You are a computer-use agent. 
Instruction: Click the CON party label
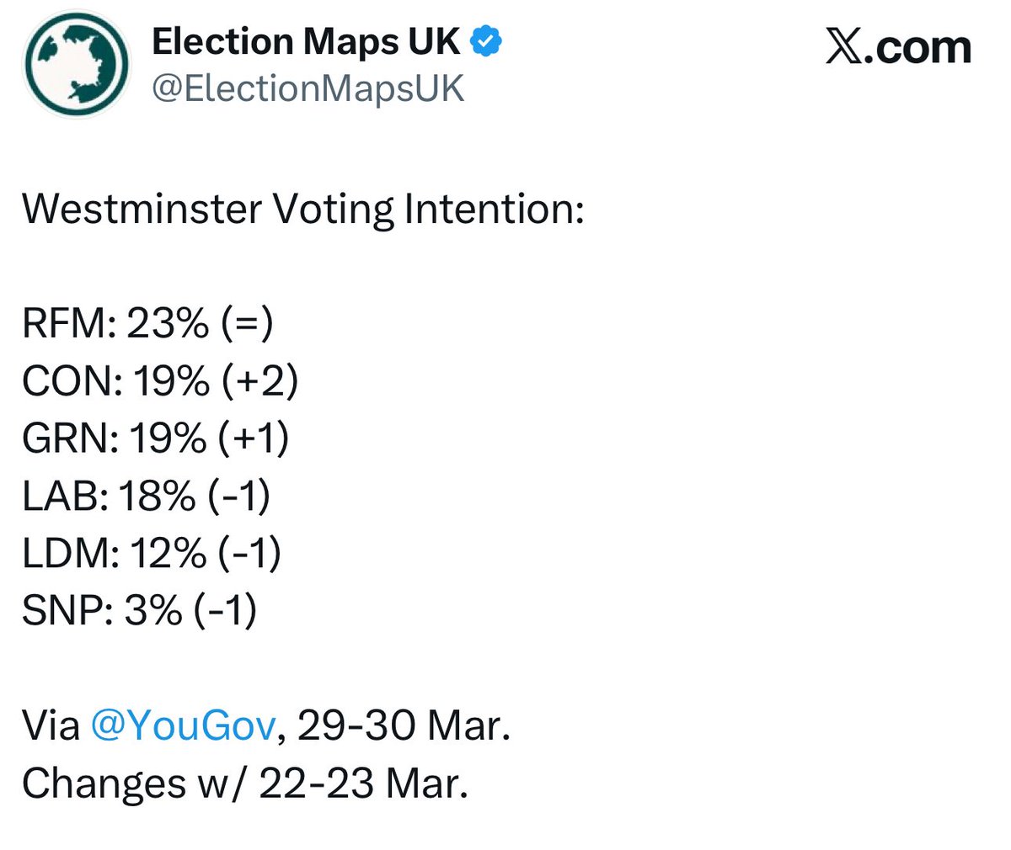coord(70,380)
